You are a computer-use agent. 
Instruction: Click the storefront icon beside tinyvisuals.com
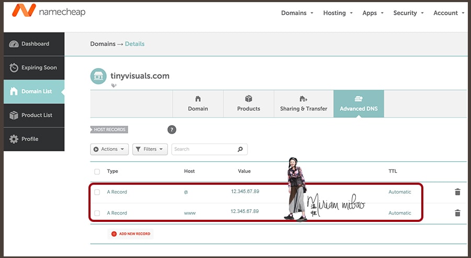98,76
